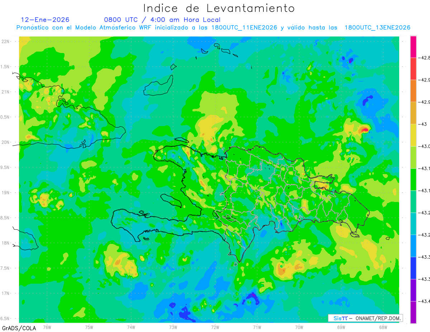430x332 pixels.
Task: Select the cyan-teal legend swatch
Action: 413,223
